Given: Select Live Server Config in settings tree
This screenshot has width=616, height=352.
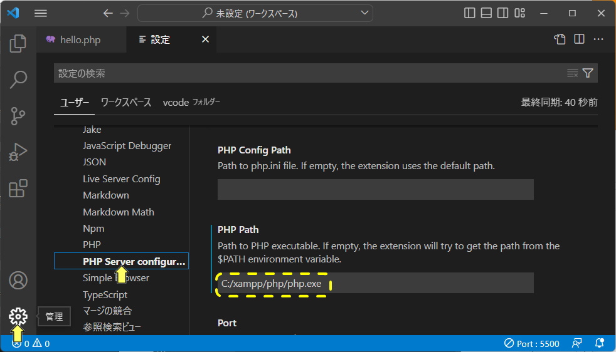Looking at the screenshot, I should [122, 179].
